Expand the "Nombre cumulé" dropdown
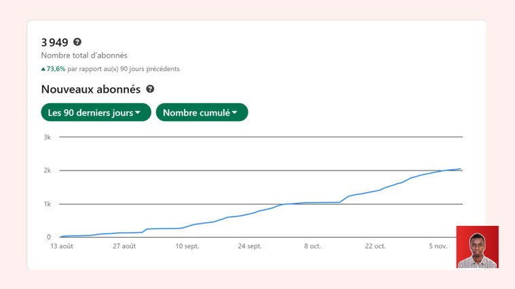The image size is (515, 289). [202, 112]
